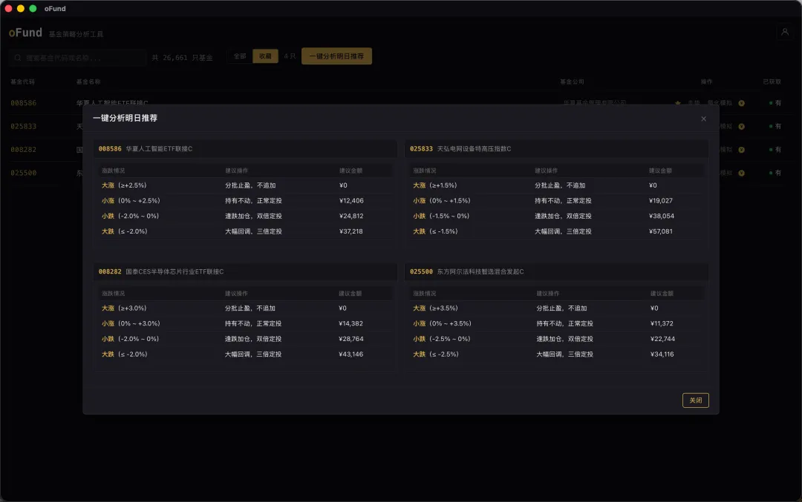802x502 pixels.
Task: Click the 有 status in row 008586
Action: (x=775, y=103)
